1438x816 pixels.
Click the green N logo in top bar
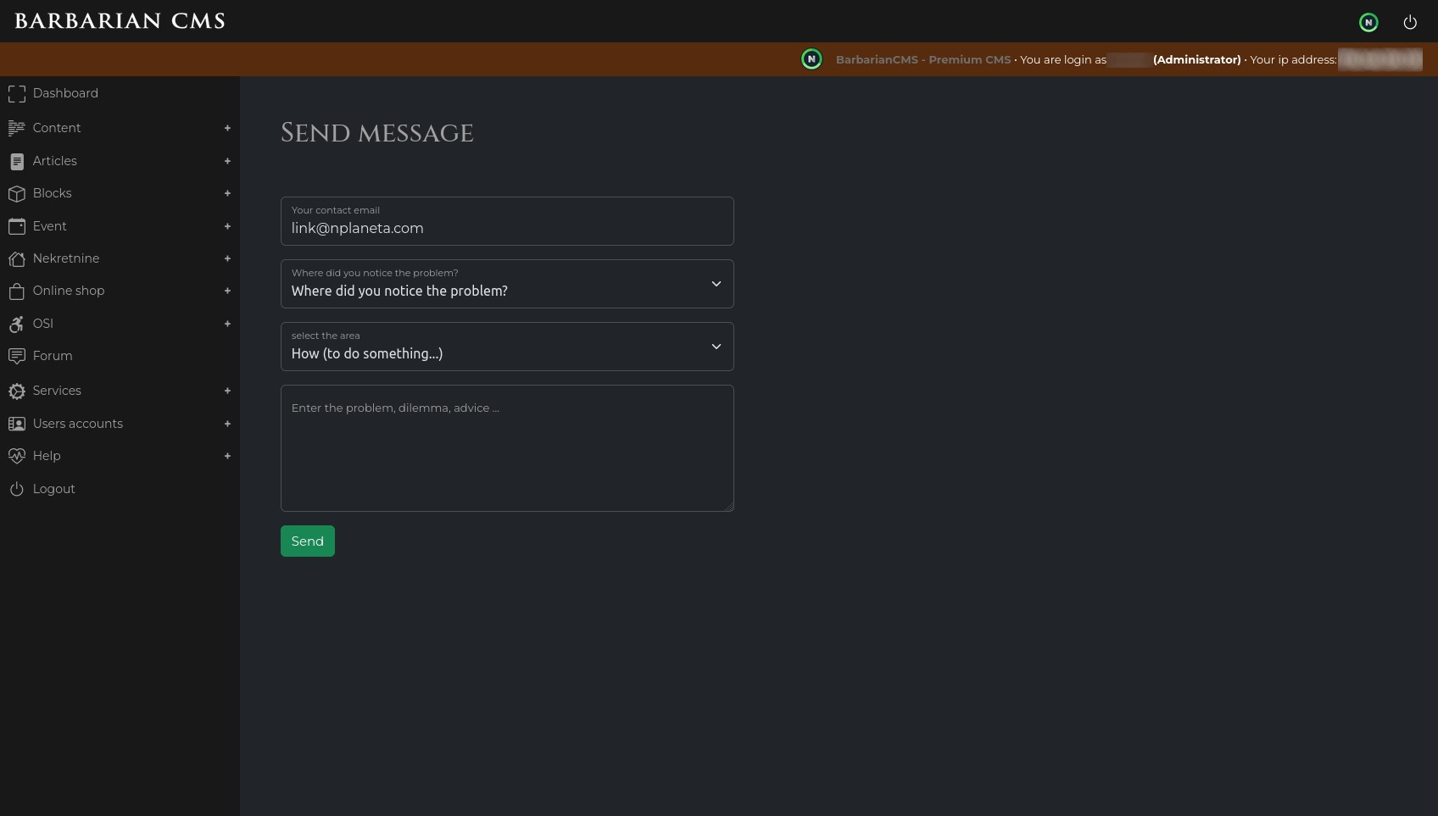1368,23
